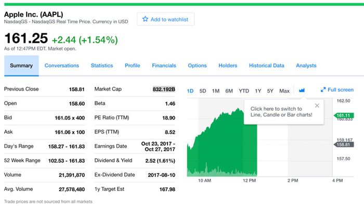
Task: Click the Full screen link
Action: (337, 89)
